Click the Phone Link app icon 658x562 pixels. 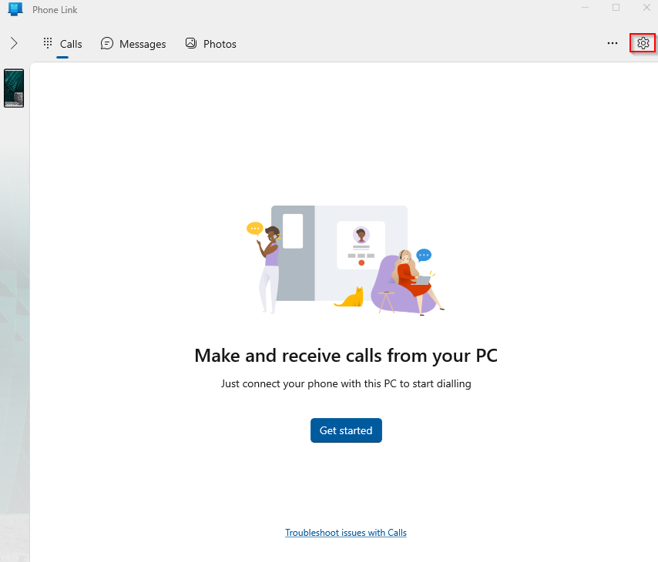(15, 8)
